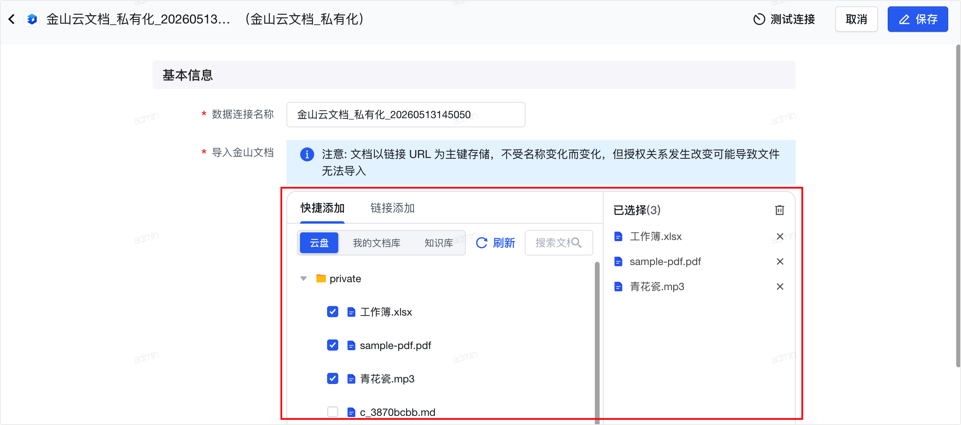Screen dimensions: 961x425
Task: Click 工作簿.xlsx in the file tree
Action: (386, 312)
